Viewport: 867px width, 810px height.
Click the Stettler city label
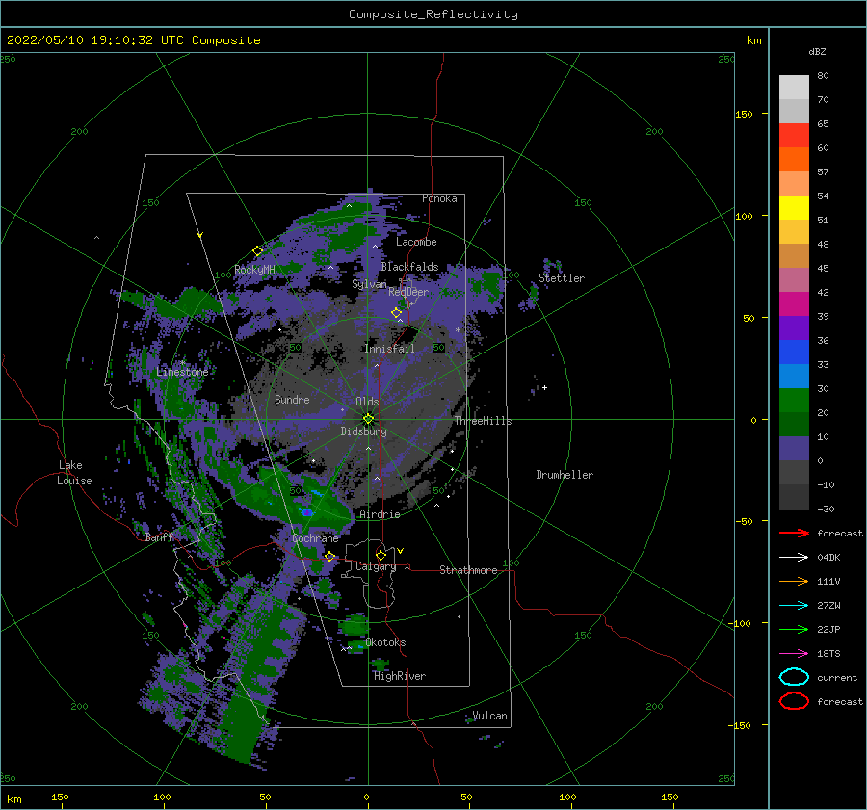click(562, 278)
